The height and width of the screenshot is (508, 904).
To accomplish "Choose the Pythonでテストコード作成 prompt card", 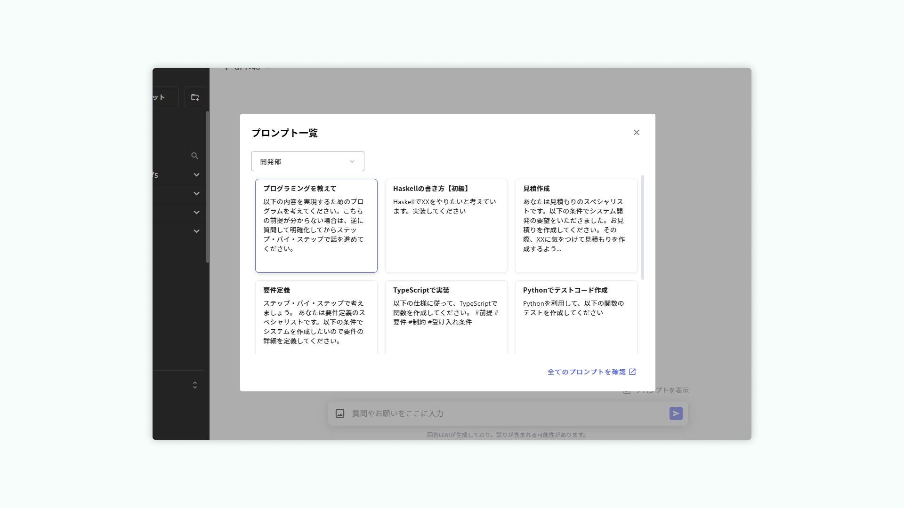I will [576, 317].
